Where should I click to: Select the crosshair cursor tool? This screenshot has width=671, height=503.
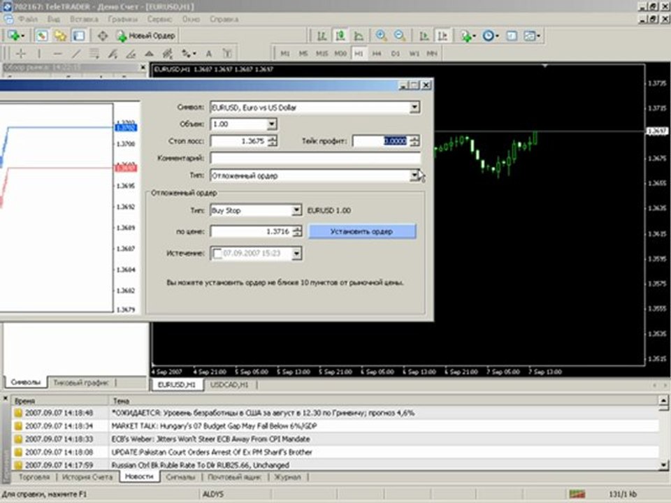pyautogui.click(x=22, y=53)
